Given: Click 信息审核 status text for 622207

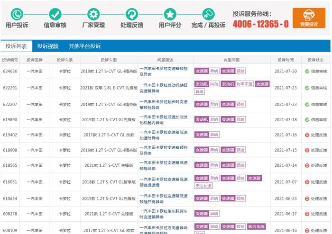Looking at the screenshot, I should coord(319,104).
